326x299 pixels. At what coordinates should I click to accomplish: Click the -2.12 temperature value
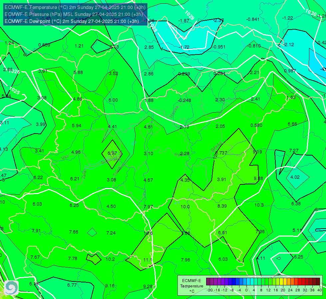click(289, 45)
